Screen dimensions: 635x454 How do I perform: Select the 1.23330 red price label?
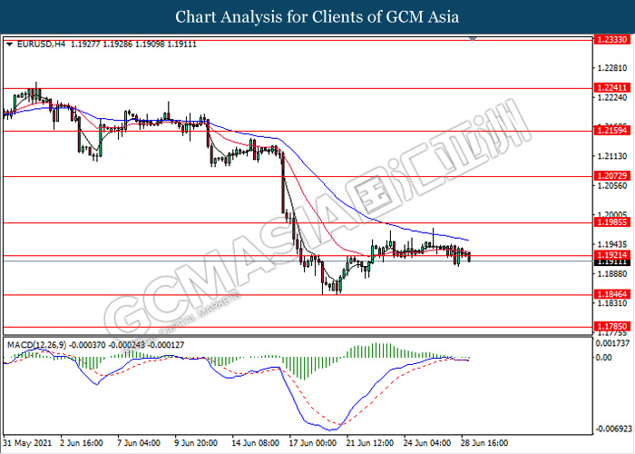pos(612,40)
